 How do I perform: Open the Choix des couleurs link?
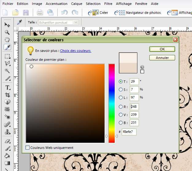[x=75, y=51]
